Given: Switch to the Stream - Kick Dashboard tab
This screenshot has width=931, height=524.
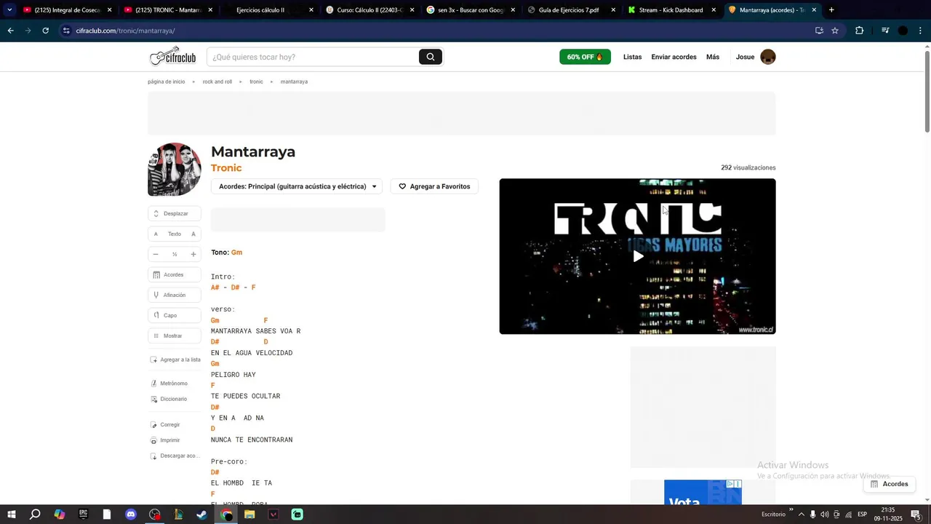Looking at the screenshot, I should pos(671,10).
